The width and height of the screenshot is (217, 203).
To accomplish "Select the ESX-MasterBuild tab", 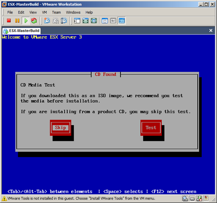I will tap(22, 31).
